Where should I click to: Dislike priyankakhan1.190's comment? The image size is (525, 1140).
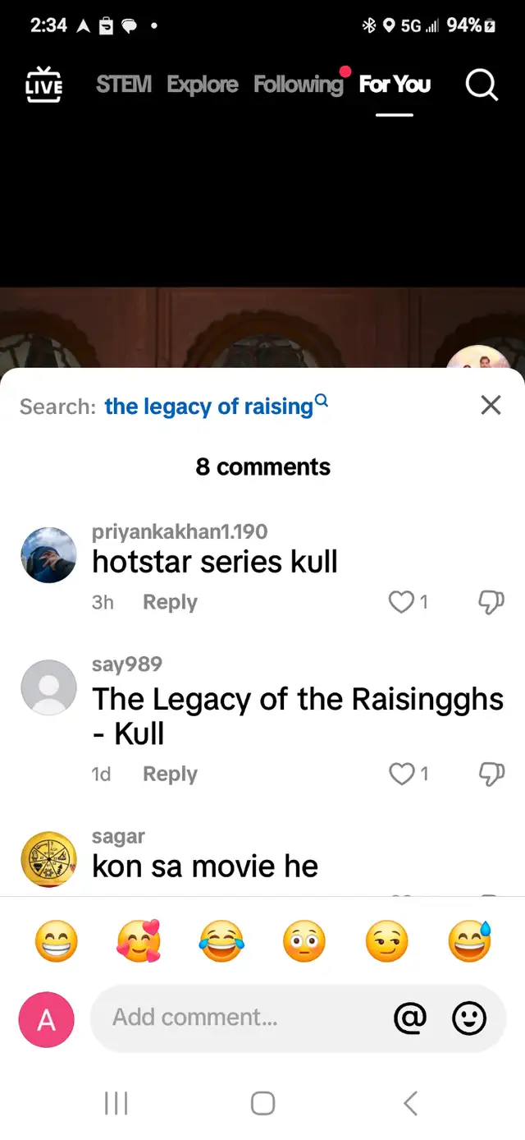tap(491, 602)
